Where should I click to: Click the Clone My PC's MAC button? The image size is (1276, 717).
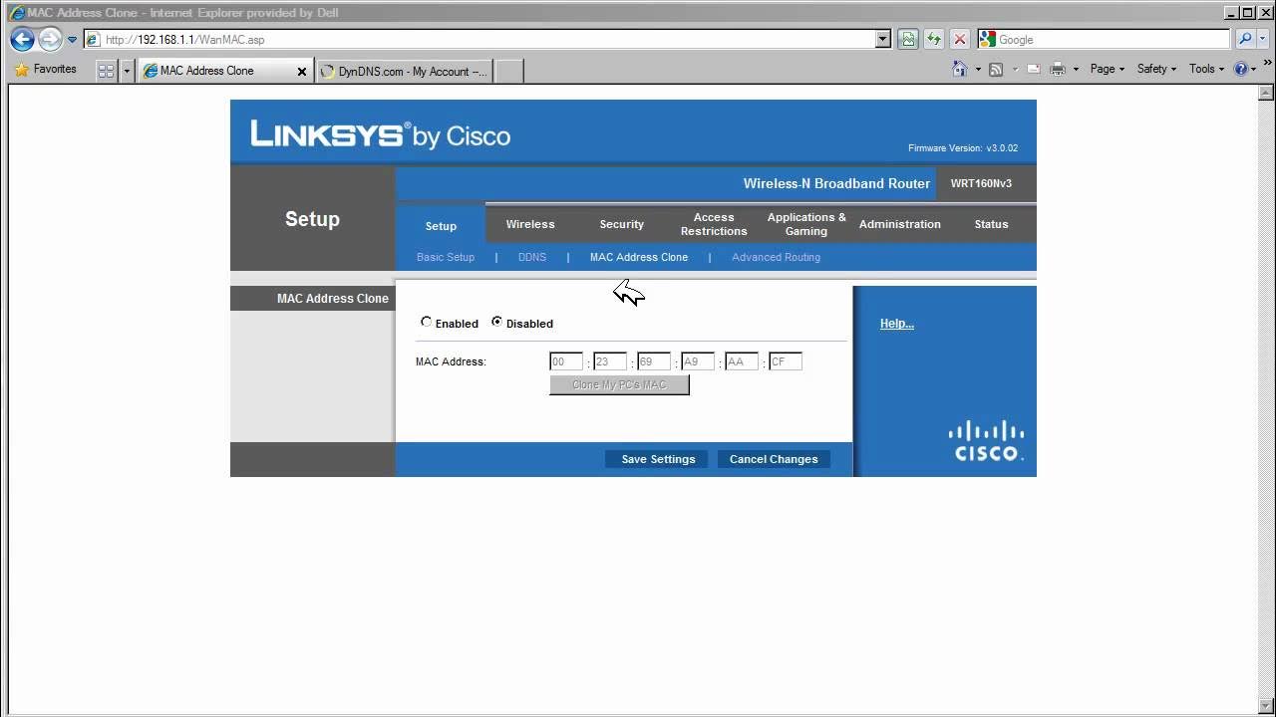tap(619, 384)
